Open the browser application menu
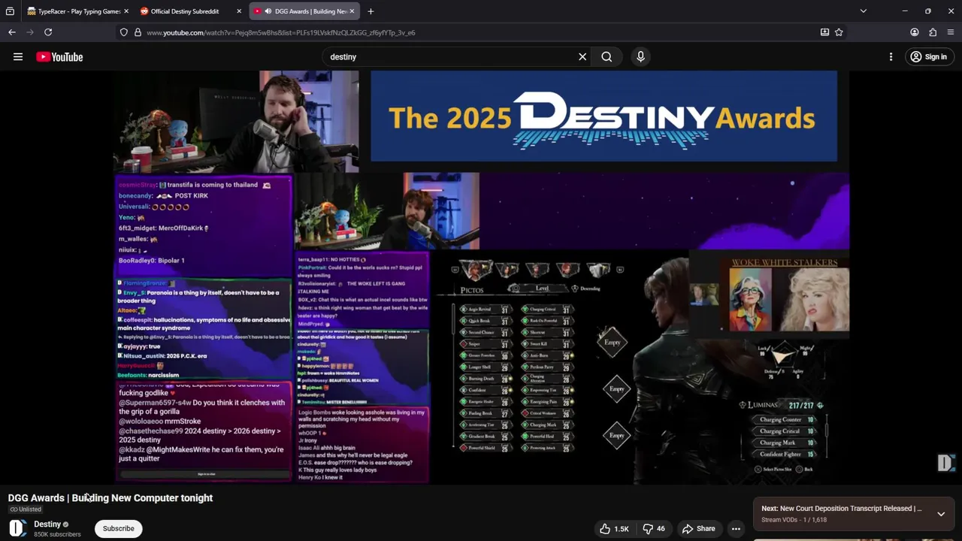962x541 pixels. [x=951, y=32]
